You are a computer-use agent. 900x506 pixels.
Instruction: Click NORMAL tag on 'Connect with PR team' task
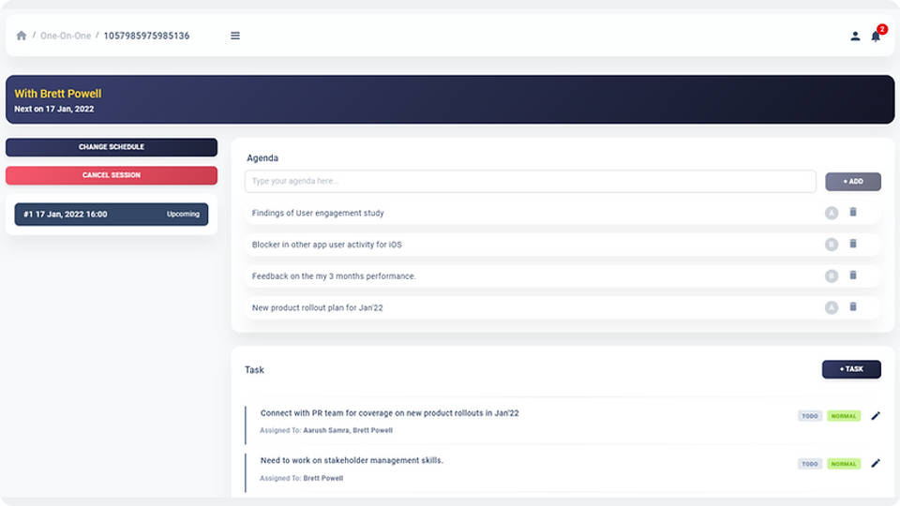pyautogui.click(x=844, y=416)
